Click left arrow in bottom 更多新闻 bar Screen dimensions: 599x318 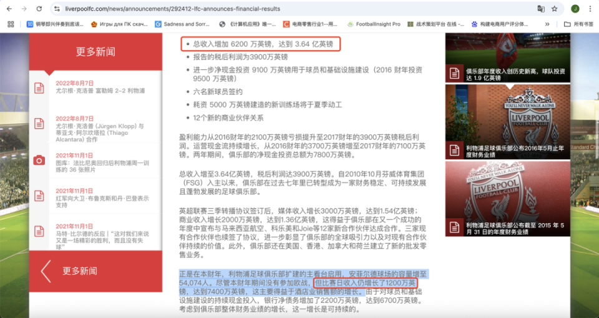tap(46, 271)
